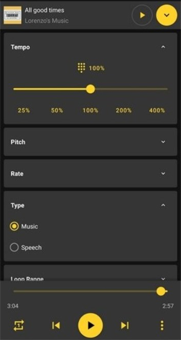Click the All good times album thumbnail
The image size is (181, 340).
[x=13, y=15]
